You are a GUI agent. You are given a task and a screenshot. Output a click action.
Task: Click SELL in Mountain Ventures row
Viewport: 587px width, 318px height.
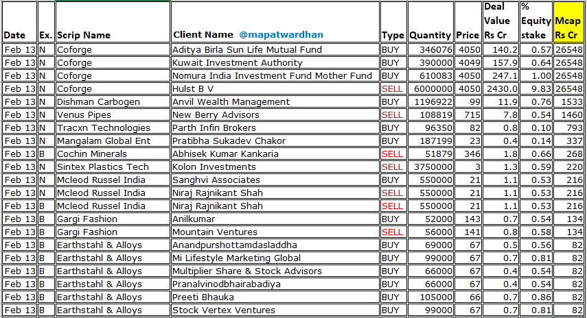click(392, 232)
